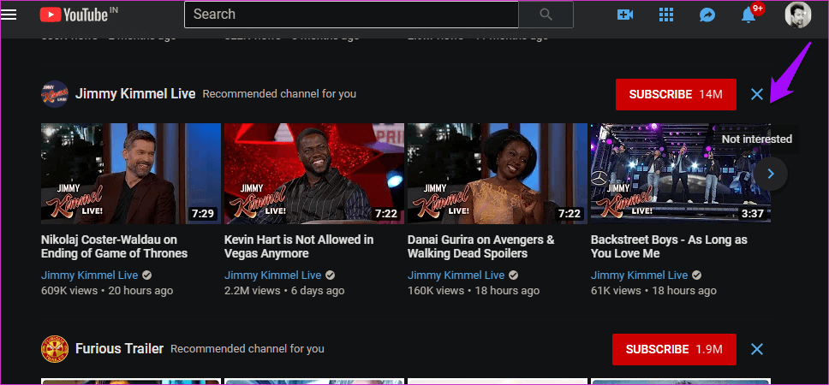The image size is (829, 385).
Task: Open the hamburger guide menu
Action: (x=9, y=15)
